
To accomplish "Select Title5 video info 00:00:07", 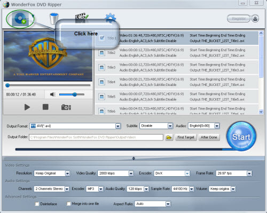I will pos(152,94).
